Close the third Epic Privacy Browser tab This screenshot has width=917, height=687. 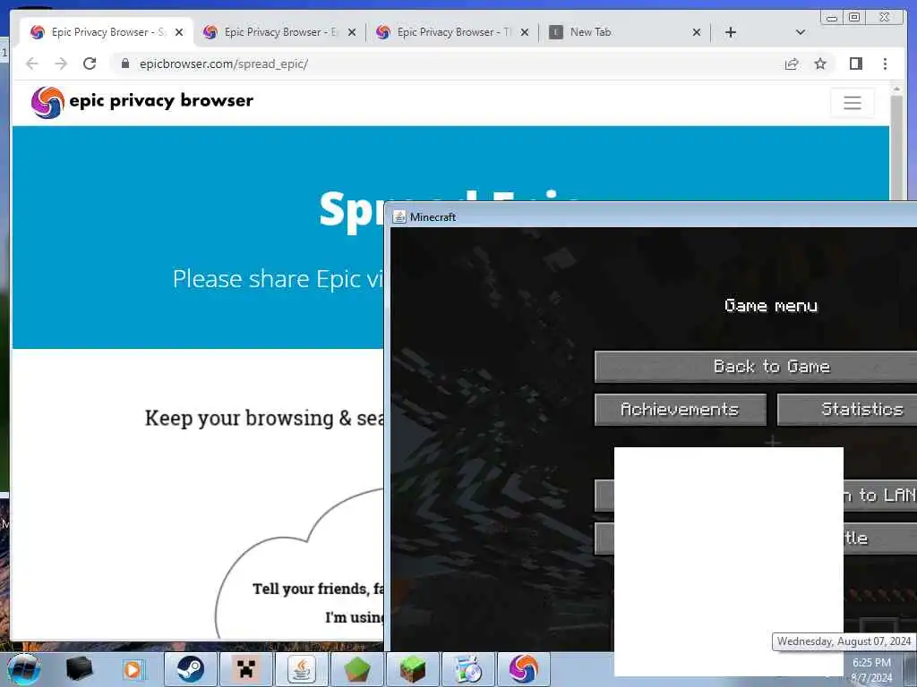525,32
